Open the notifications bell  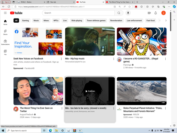coord(156,13)
